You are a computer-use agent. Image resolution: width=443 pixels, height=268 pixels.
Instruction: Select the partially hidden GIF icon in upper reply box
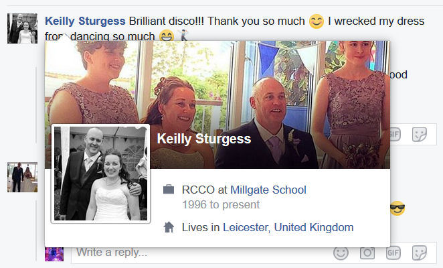(395, 135)
